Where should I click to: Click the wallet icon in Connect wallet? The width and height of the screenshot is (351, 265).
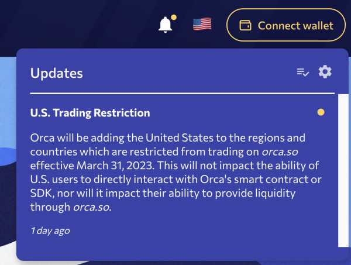(x=246, y=25)
